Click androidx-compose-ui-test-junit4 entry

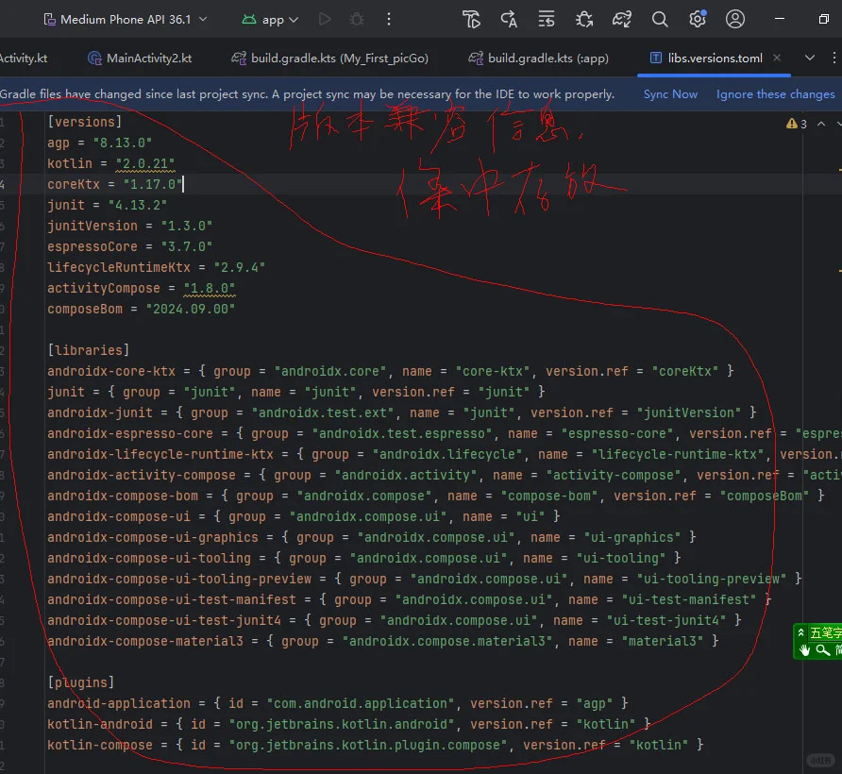tap(395, 620)
